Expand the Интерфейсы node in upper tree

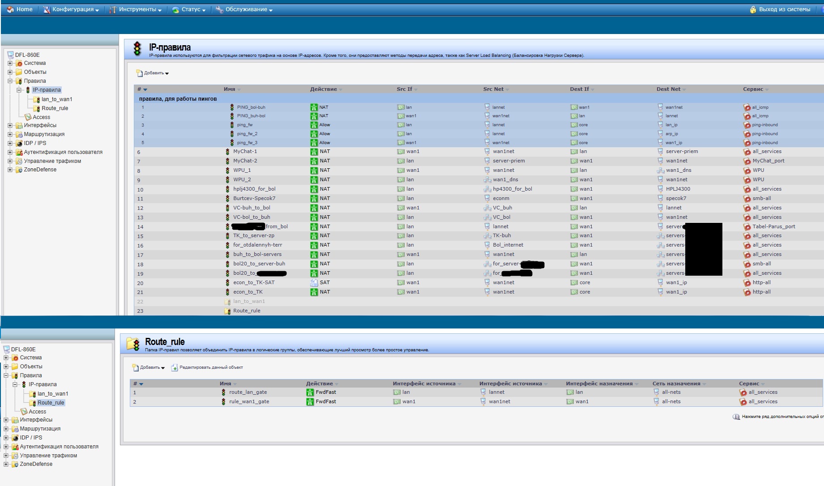click(10, 125)
